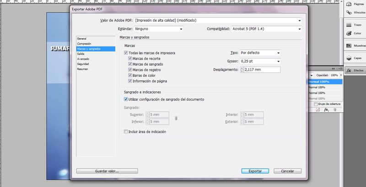This screenshot has width=366, height=187.
Task: Click the fx add effect icon in Efectos panel
Action: point(326,109)
